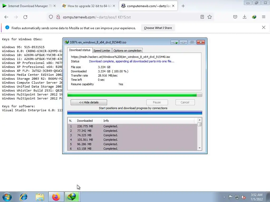Show hidden tray icons arrow

[224, 197]
